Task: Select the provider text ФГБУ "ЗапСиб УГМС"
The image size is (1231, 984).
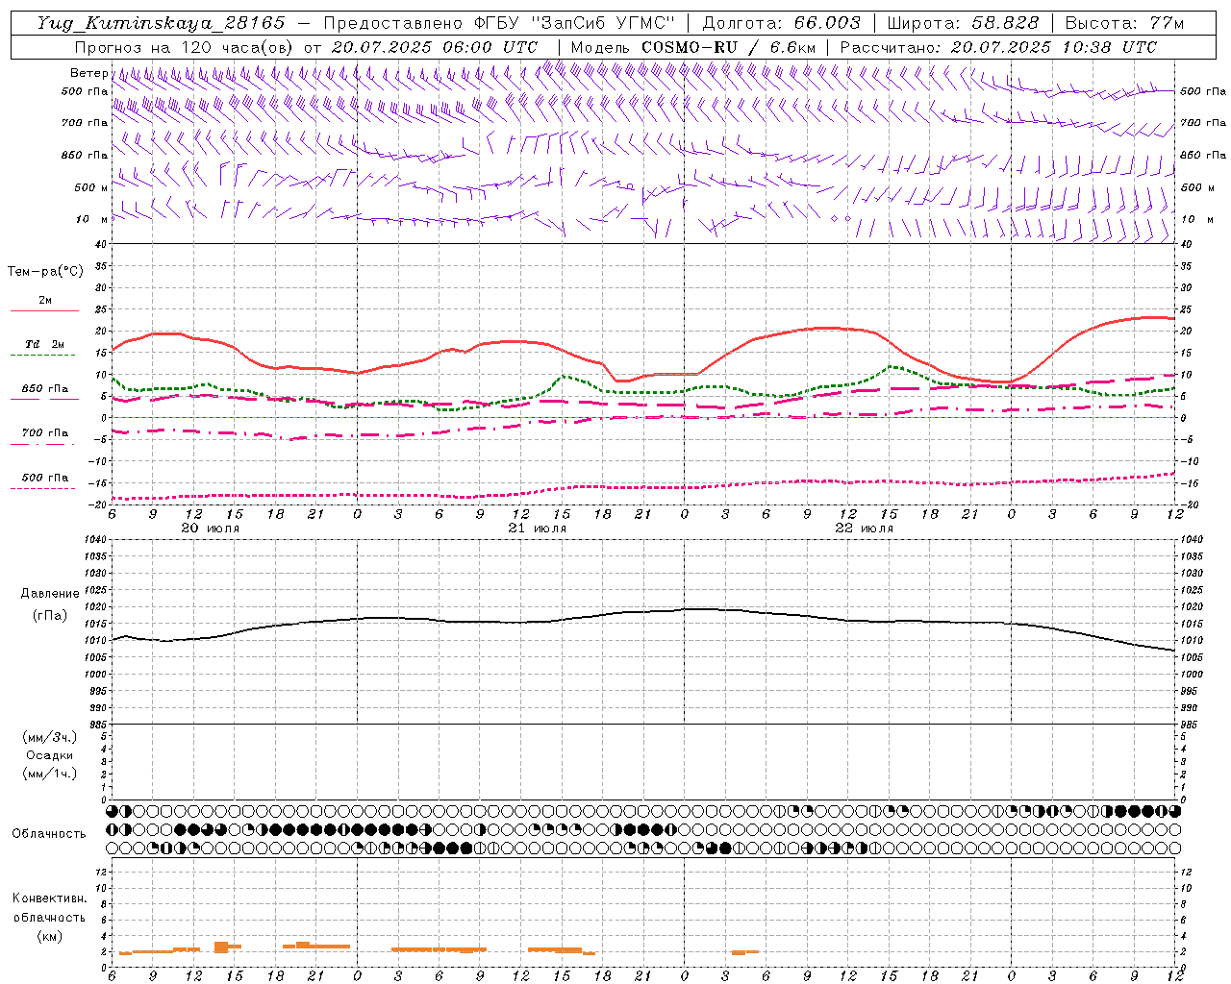Action: (x=573, y=23)
